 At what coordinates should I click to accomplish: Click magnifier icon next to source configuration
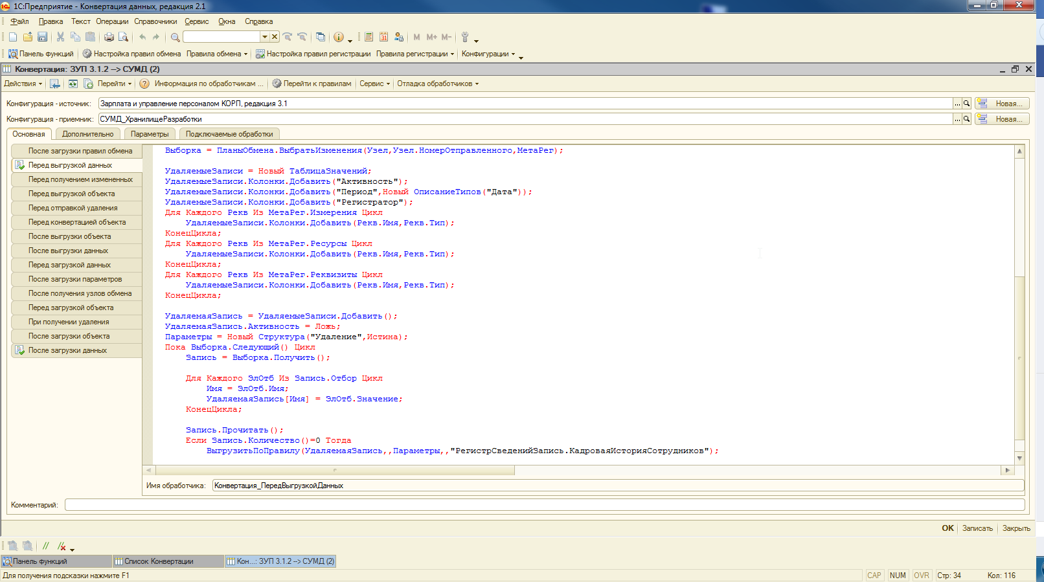(x=966, y=103)
